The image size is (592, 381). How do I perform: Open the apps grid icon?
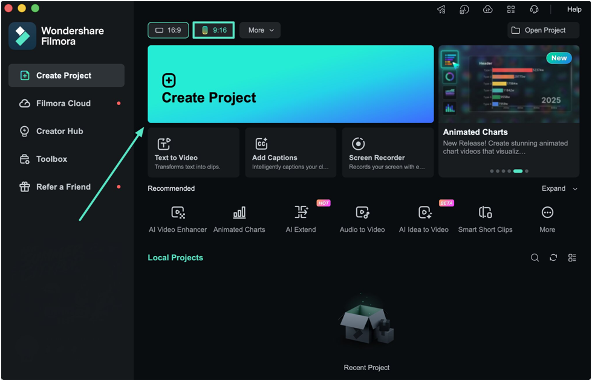click(511, 10)
